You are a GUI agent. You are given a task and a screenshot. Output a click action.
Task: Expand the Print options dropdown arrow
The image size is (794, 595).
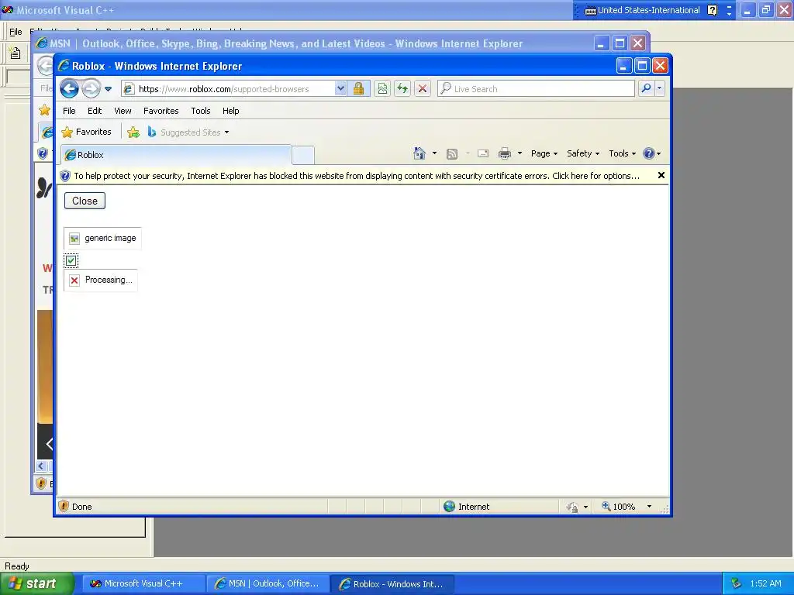(520, 153)
